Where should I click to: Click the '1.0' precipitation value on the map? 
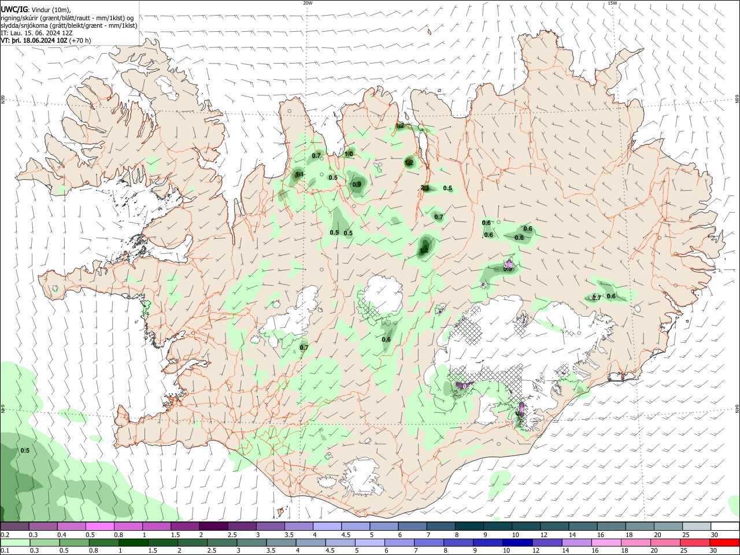pos(349,154)
